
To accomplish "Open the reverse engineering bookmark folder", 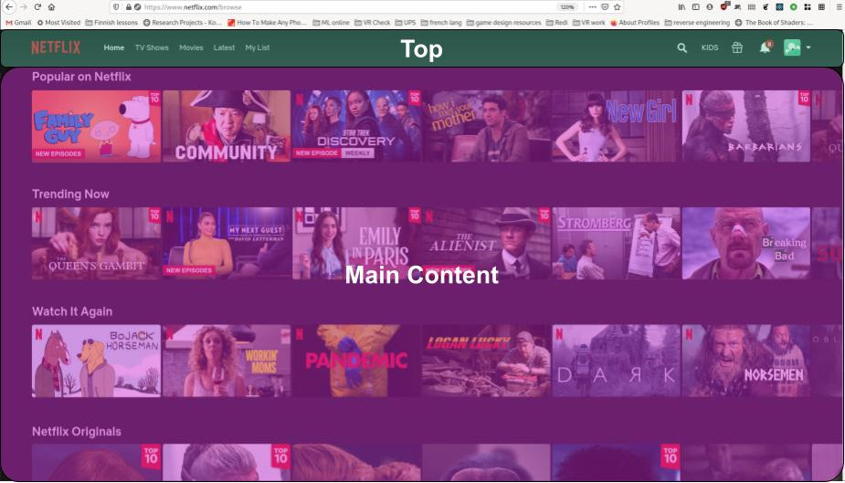I will point(697,23).
